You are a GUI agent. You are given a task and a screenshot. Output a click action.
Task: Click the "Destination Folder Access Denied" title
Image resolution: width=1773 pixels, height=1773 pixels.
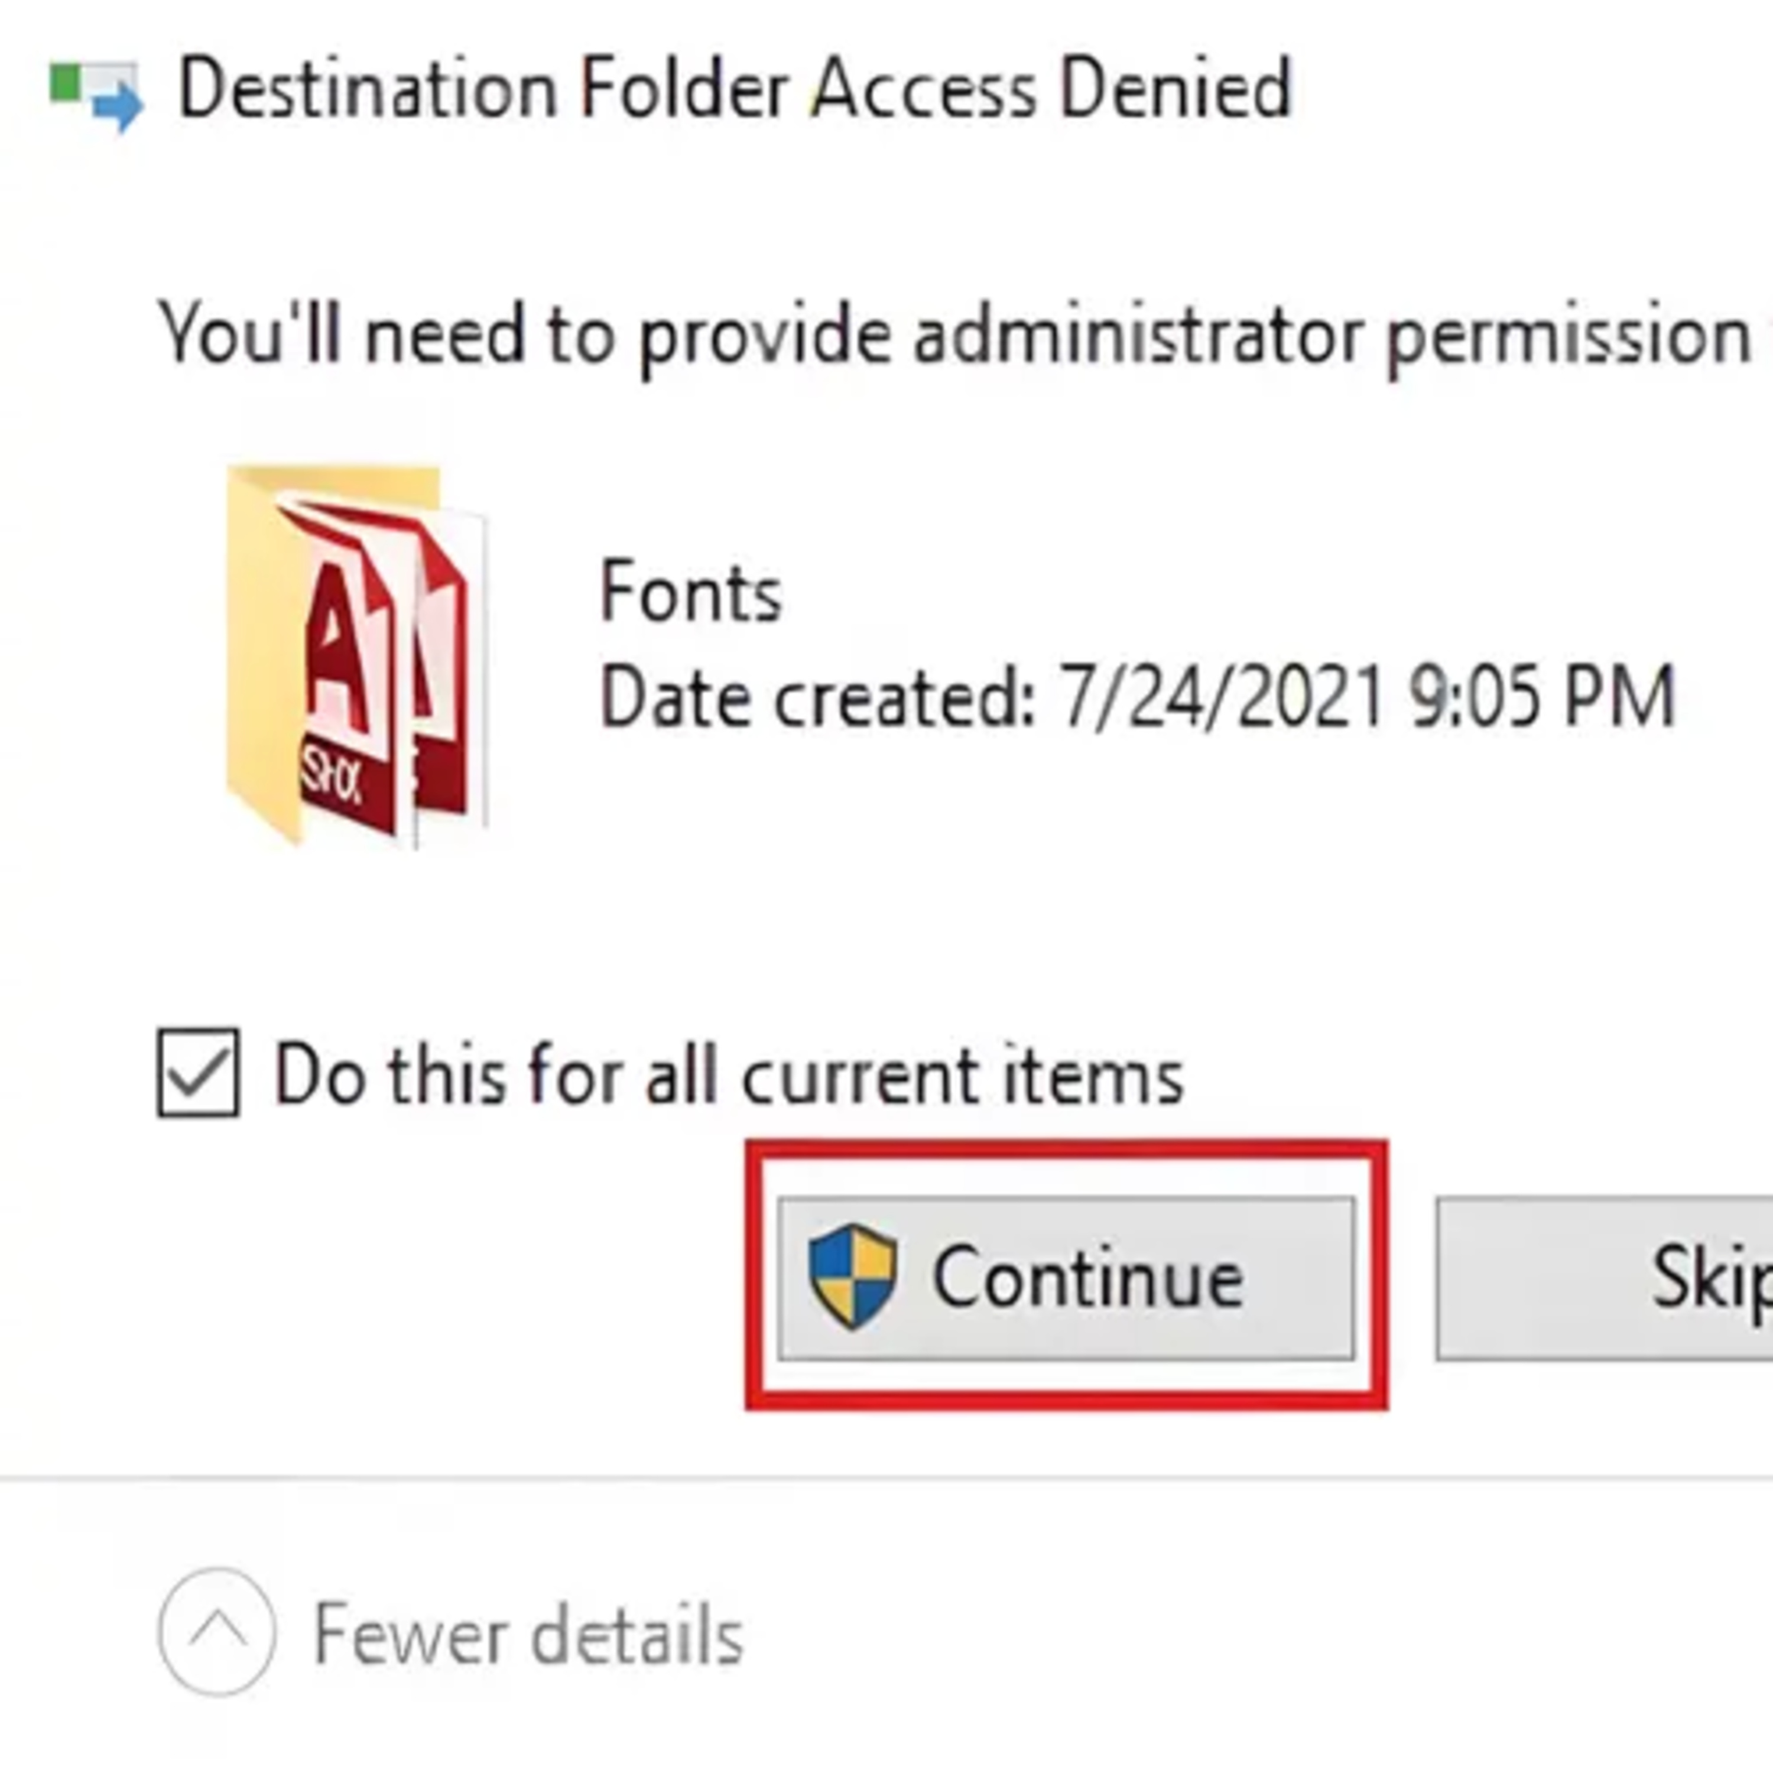[734, 90]
